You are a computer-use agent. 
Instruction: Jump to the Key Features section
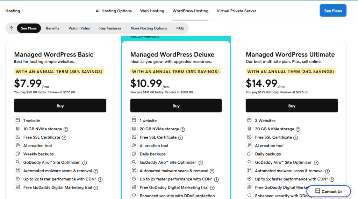coord(110,28)
